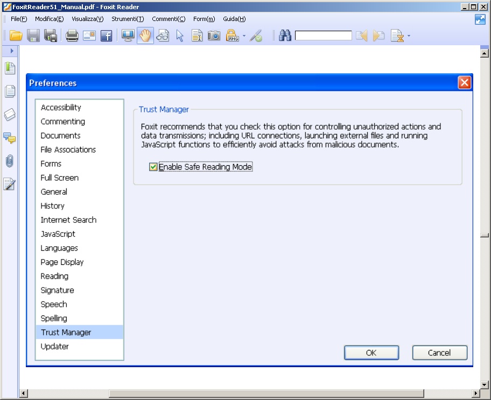Click the toolbar search text field
This screenshot has width=491, height=400.
pyautogui.click(x=323, y=36)
